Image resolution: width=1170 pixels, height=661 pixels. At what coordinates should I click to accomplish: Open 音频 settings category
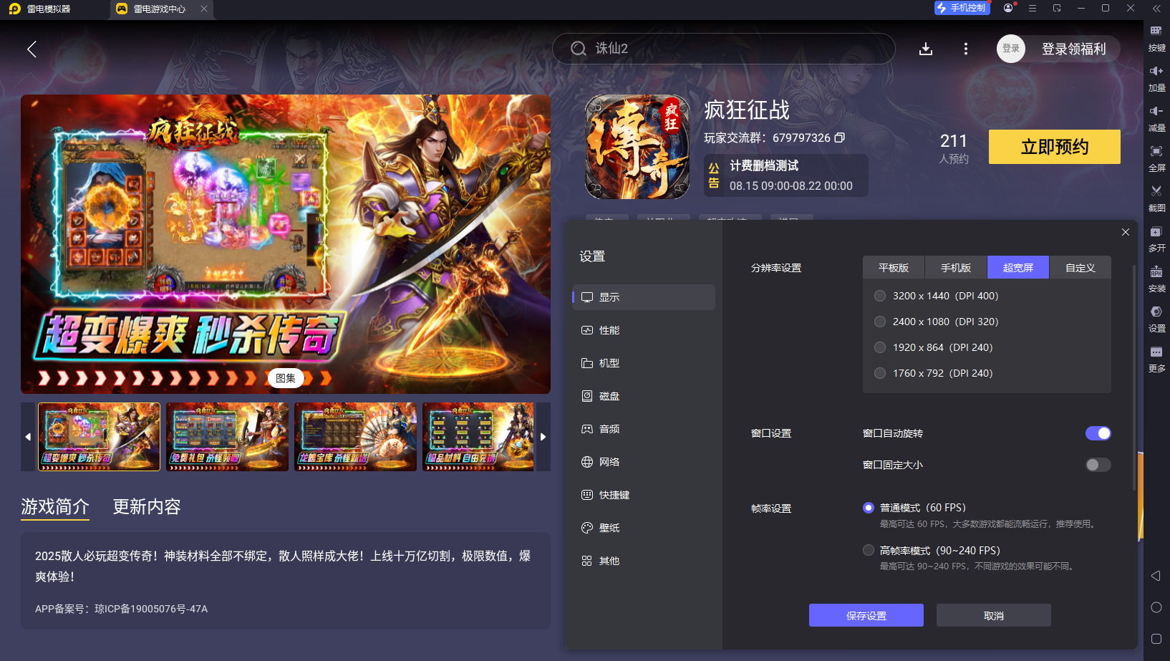click(644, 429)
